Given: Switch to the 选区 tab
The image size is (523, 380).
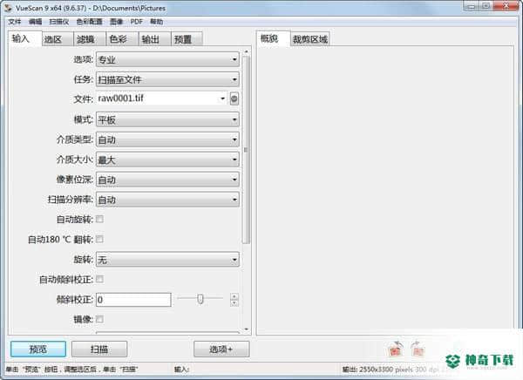Looking at the screenshot, I should pos(58,39).
